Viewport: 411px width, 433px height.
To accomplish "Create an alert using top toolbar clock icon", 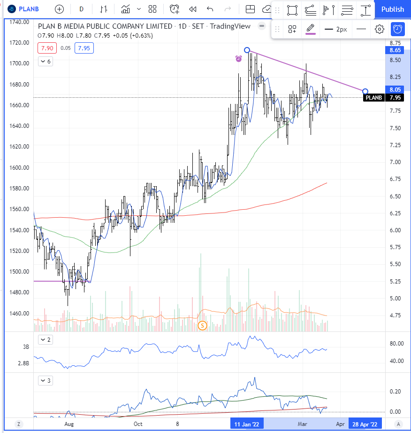I will click(175, 9).
